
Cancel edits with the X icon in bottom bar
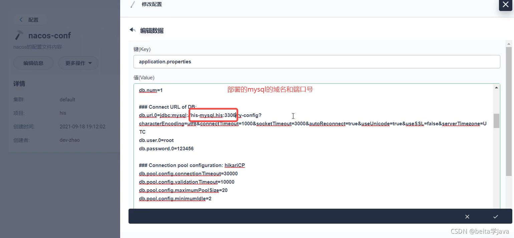point(467,217)
